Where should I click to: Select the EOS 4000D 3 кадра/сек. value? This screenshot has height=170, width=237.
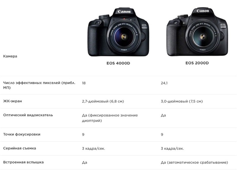click(x=93, y=148)
